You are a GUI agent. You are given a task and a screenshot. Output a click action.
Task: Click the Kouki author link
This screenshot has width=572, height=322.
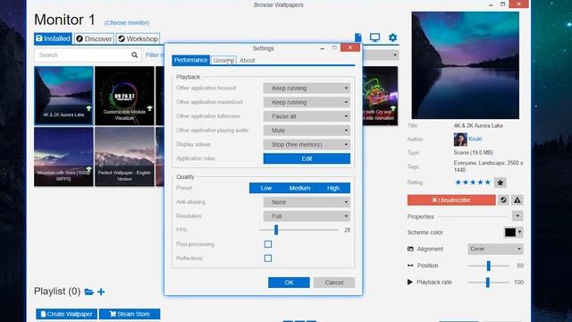(475, 139)
